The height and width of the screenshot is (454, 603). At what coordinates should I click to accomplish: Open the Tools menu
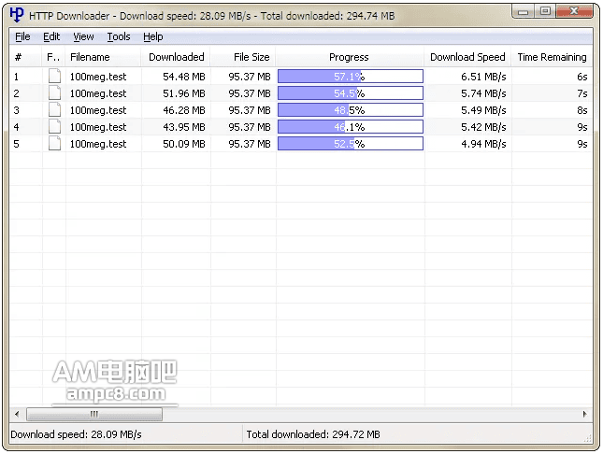point(119,37)
